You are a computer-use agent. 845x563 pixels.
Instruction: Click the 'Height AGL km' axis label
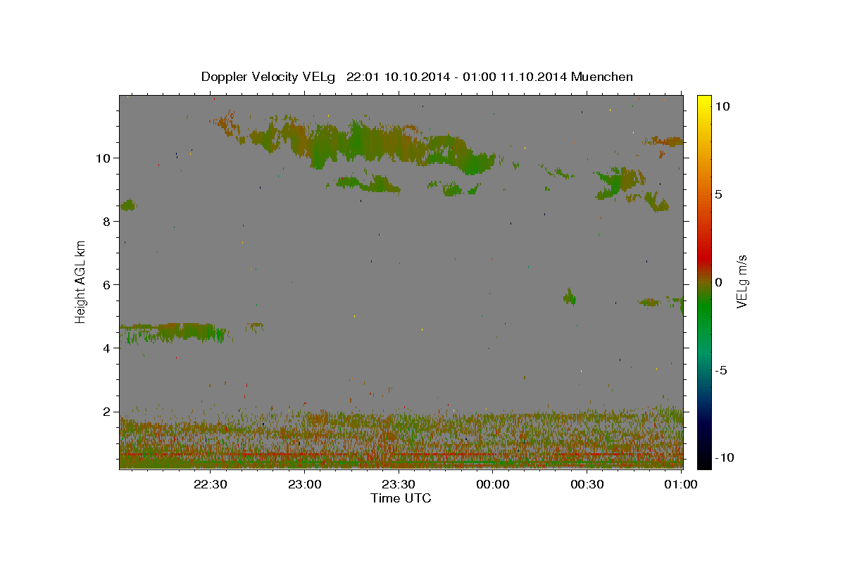click(x=81, y=282)
